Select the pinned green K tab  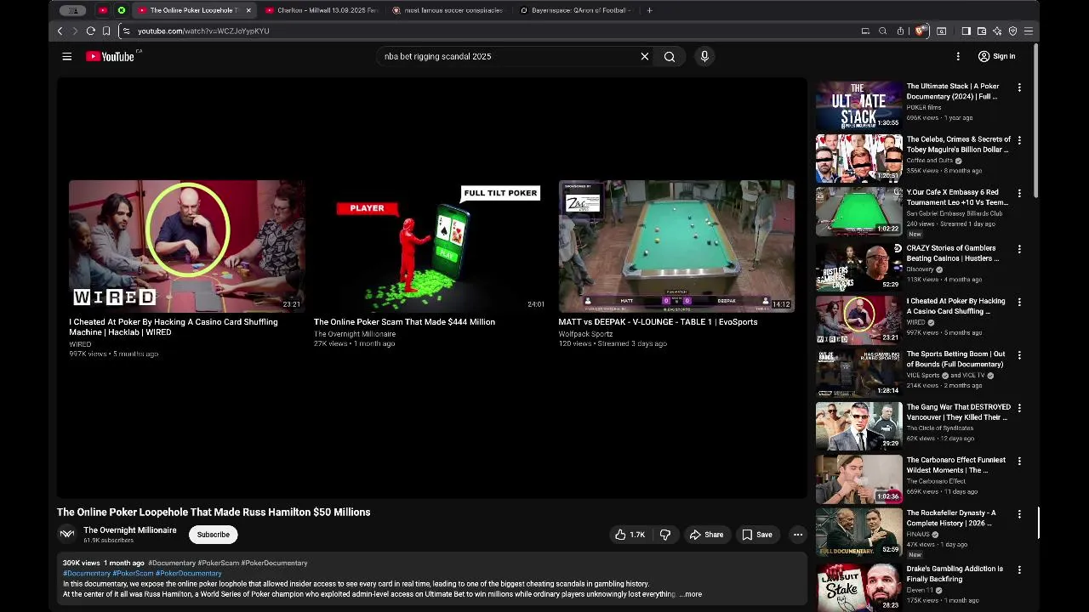click(122, 10)
